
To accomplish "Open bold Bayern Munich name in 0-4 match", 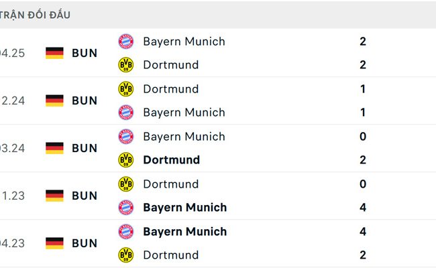I will coord(184,208).
